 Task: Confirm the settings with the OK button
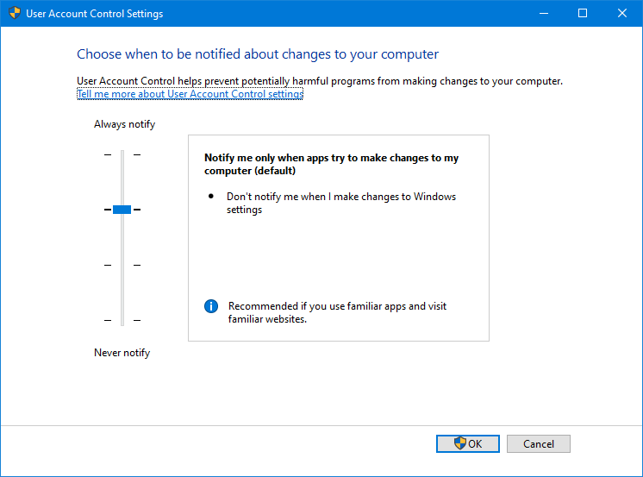467,443
